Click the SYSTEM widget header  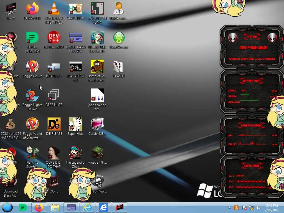coord(252,81)
